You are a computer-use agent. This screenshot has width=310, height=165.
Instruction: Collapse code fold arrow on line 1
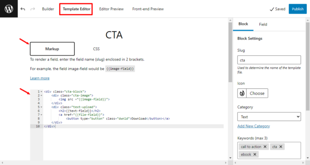click(x=41, y=92)
